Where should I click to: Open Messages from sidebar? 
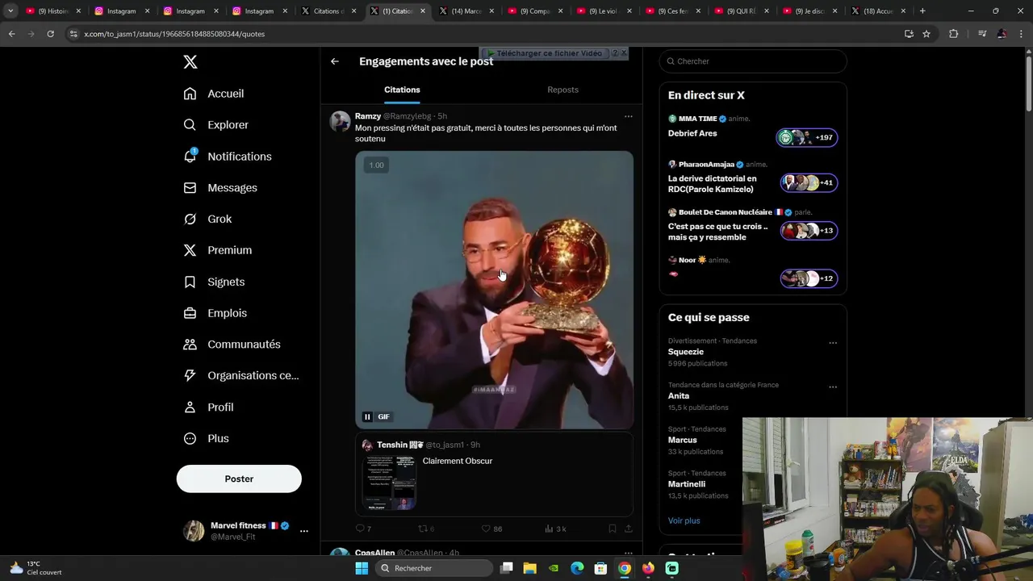[220, 188]
